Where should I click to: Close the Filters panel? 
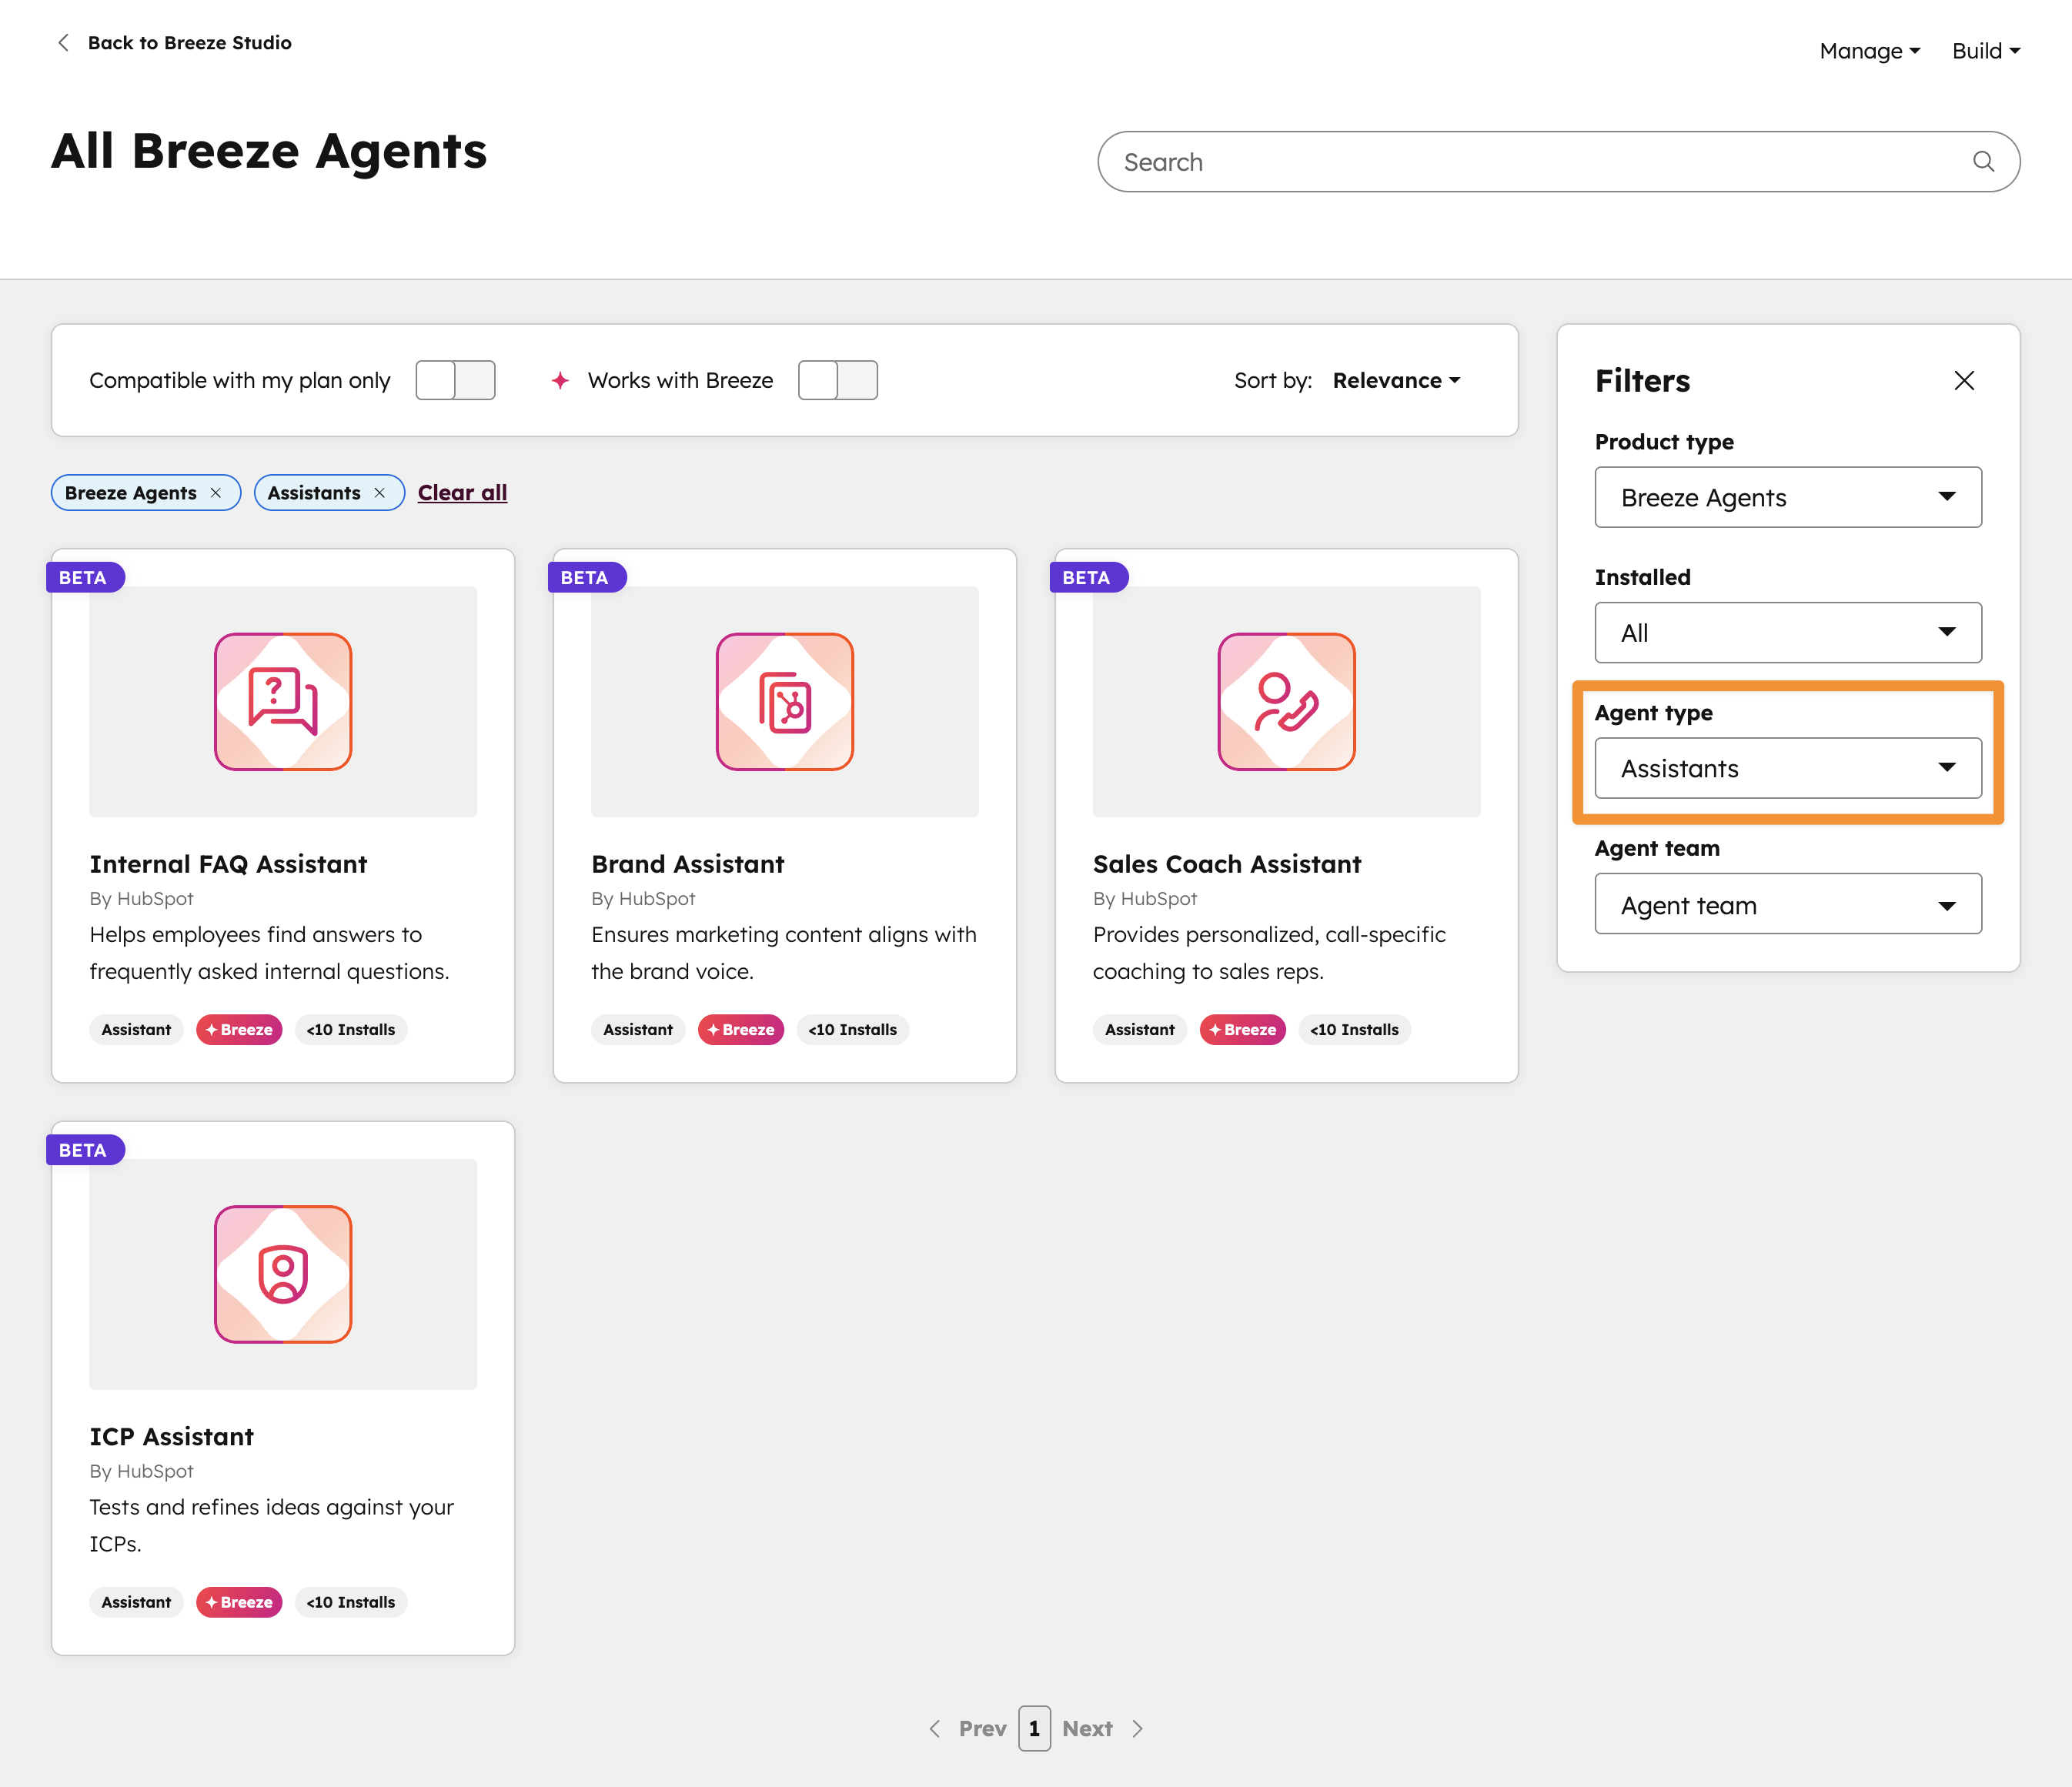[x=1963, y=380]
